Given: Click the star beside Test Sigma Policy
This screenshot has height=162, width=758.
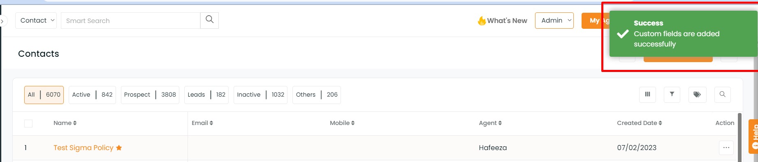Looking at the screenshot, I should tap(119, 148).
